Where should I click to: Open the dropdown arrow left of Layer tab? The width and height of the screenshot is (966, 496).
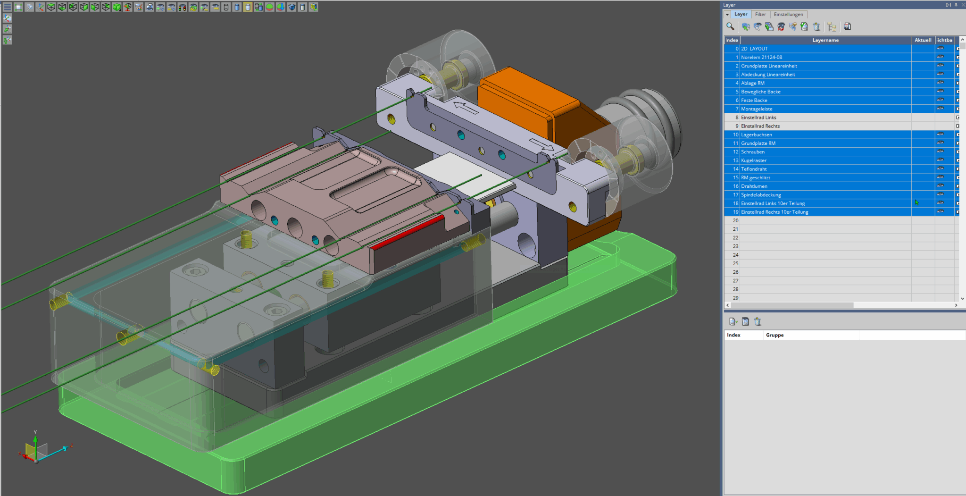(727, 15)
